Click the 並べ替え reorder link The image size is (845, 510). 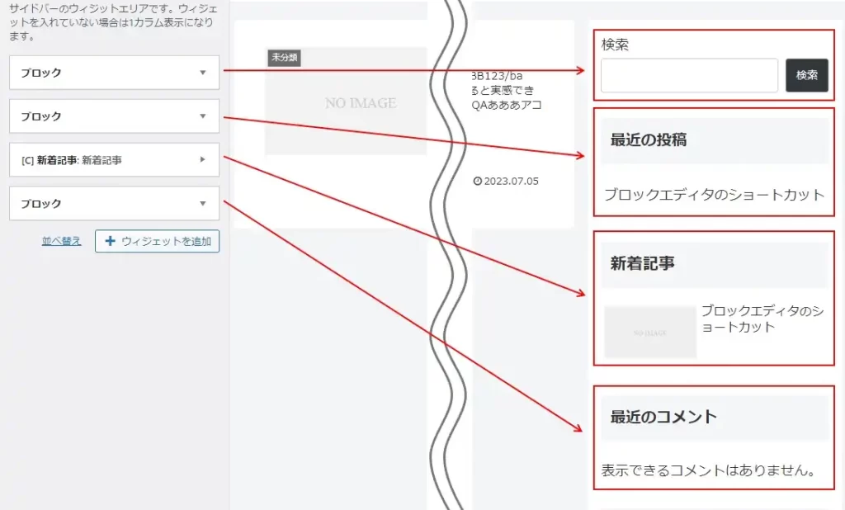[61, 241]
